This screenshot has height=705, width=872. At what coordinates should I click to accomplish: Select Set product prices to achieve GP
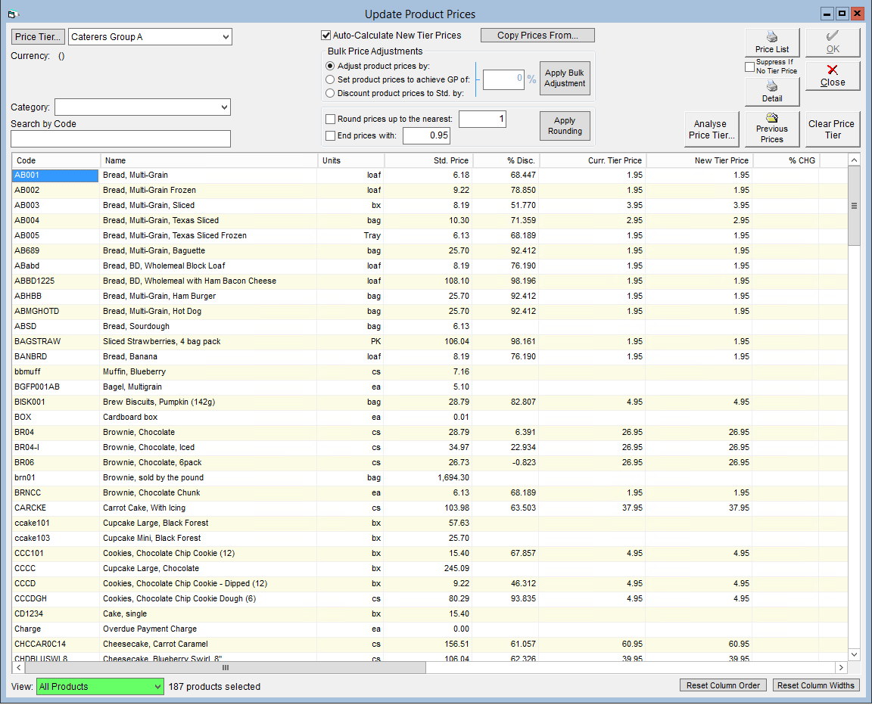330,80
